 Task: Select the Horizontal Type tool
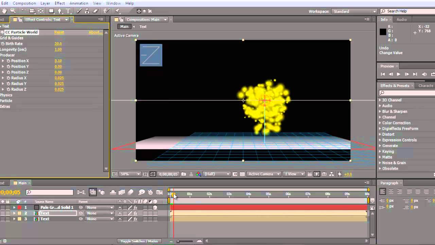68,11
